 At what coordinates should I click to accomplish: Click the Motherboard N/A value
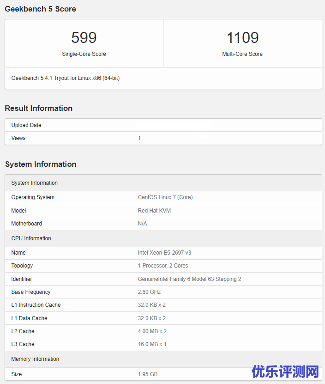click(x=142, y=224)
